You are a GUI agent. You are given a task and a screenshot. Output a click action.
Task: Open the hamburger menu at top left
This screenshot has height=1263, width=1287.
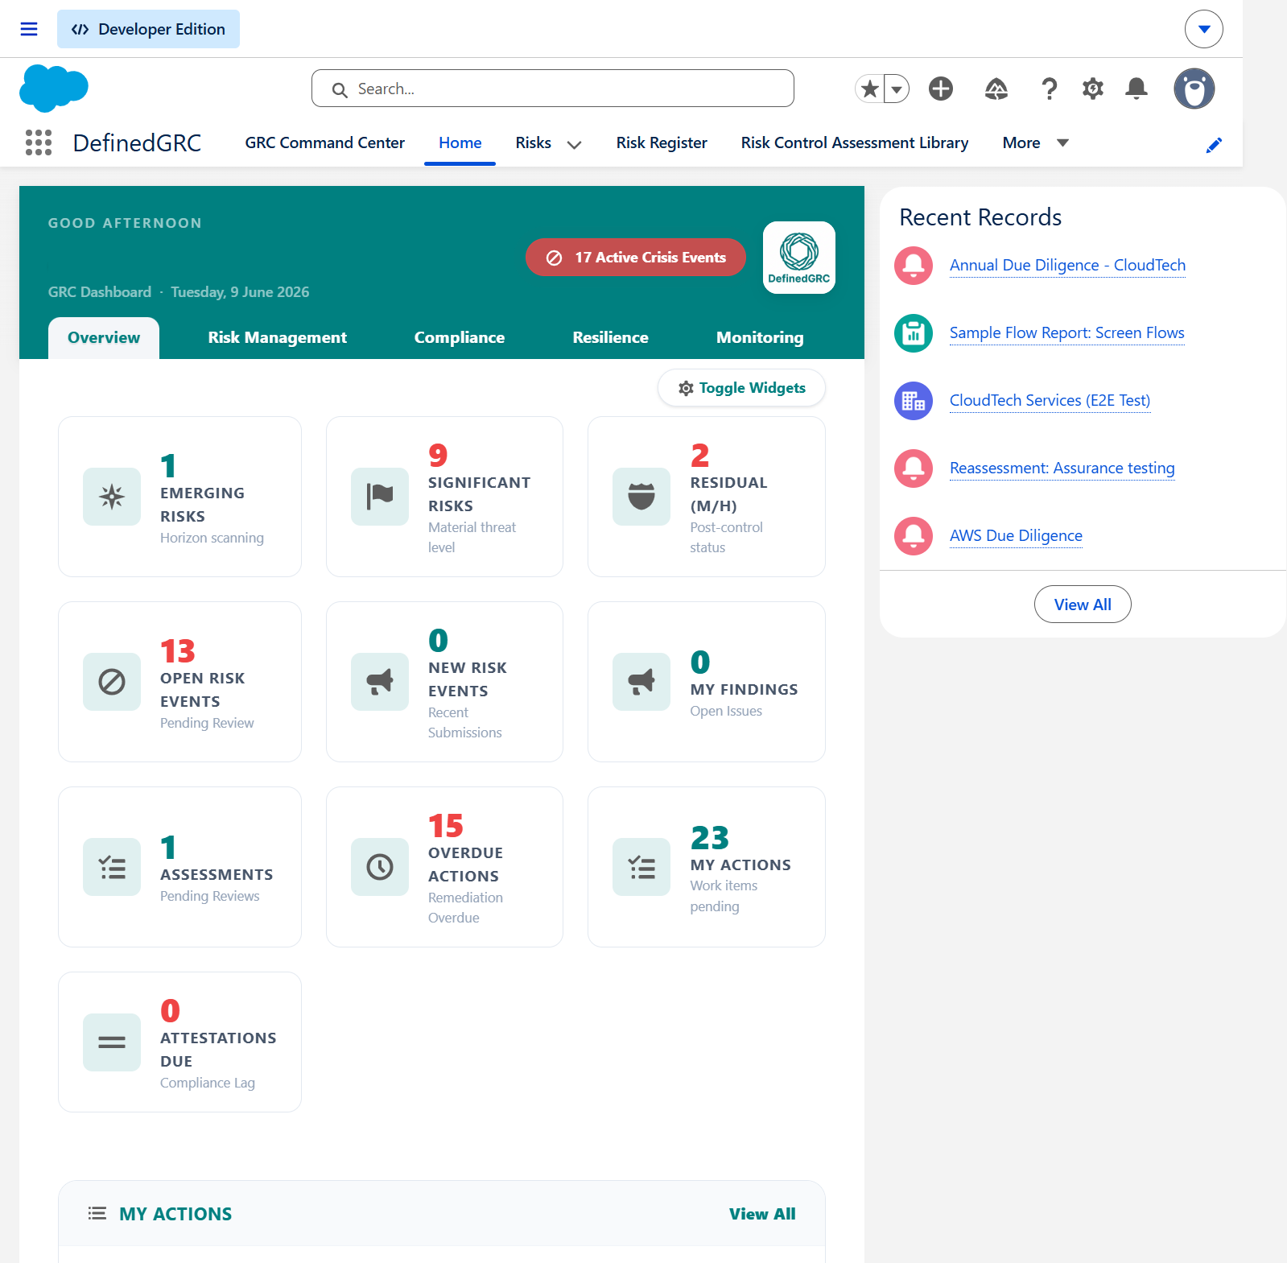click(x=29, y=29)
